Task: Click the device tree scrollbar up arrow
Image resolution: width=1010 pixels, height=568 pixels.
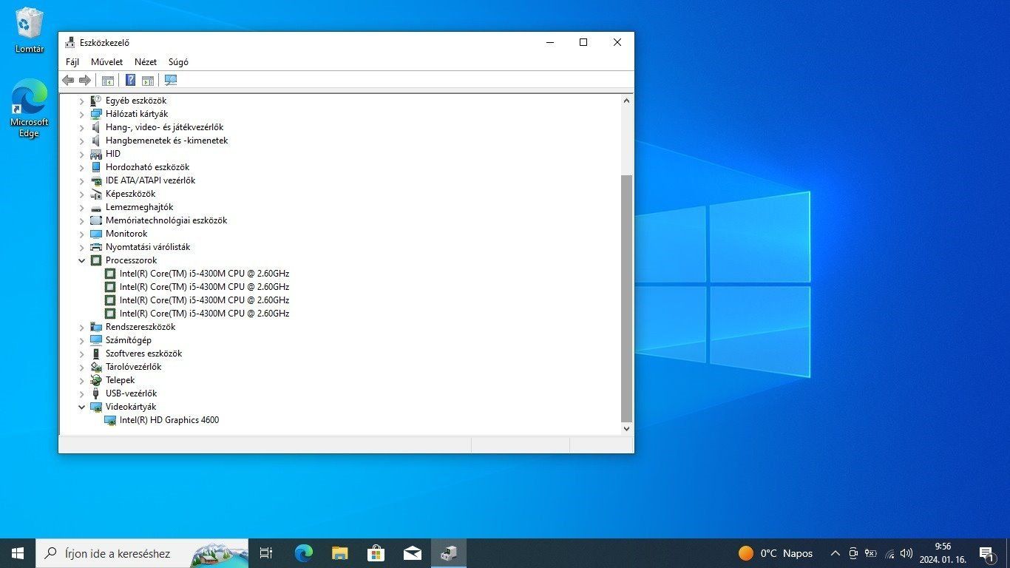Action: click(x=626, y=101)
